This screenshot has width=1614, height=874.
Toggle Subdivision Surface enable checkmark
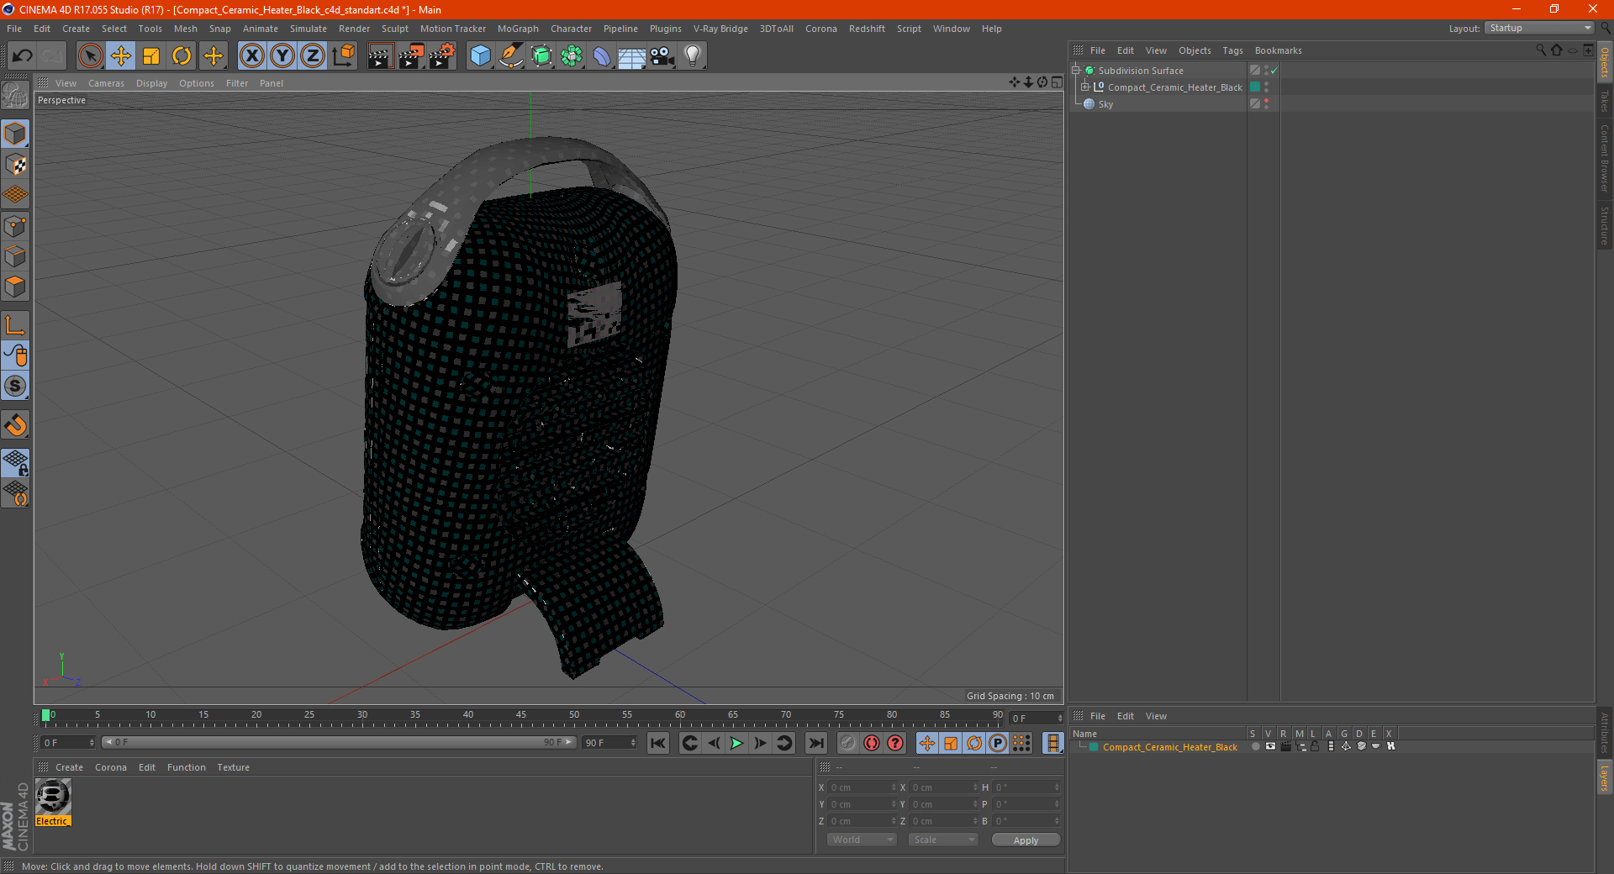1274,71
